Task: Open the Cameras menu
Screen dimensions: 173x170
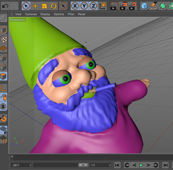Action: (x=31, y=14)
